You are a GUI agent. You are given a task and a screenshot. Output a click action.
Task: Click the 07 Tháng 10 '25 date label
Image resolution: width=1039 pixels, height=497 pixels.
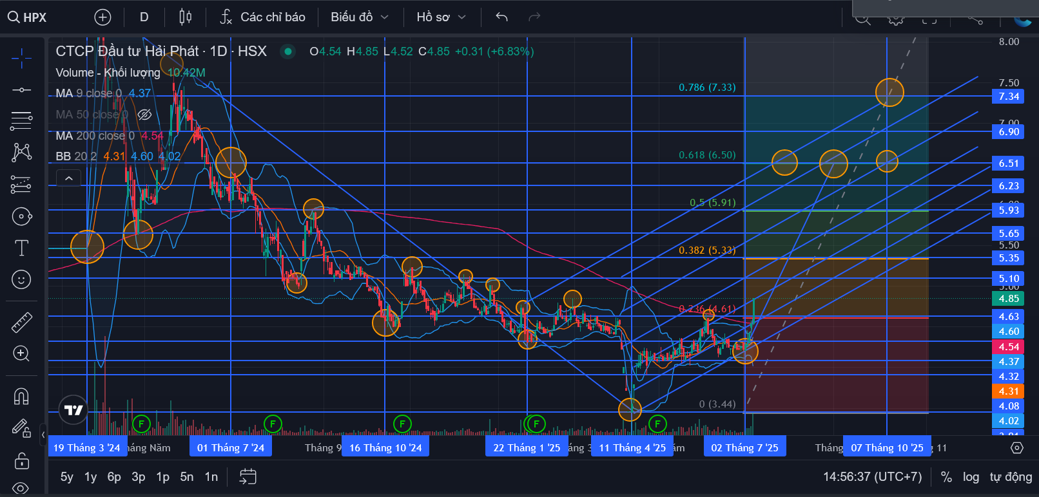coord(888,447)
